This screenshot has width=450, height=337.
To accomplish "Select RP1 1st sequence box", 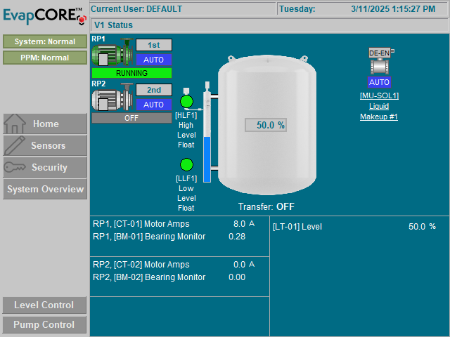I will point(154,45).
